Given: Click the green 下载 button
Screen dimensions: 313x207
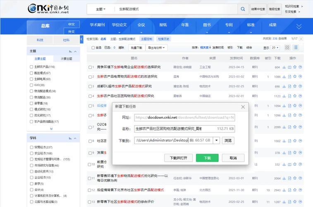Looking at the screenshot, I should click(207, 158).
